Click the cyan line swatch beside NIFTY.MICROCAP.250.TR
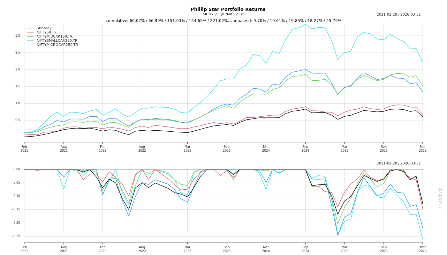 (x=30, y=45)
